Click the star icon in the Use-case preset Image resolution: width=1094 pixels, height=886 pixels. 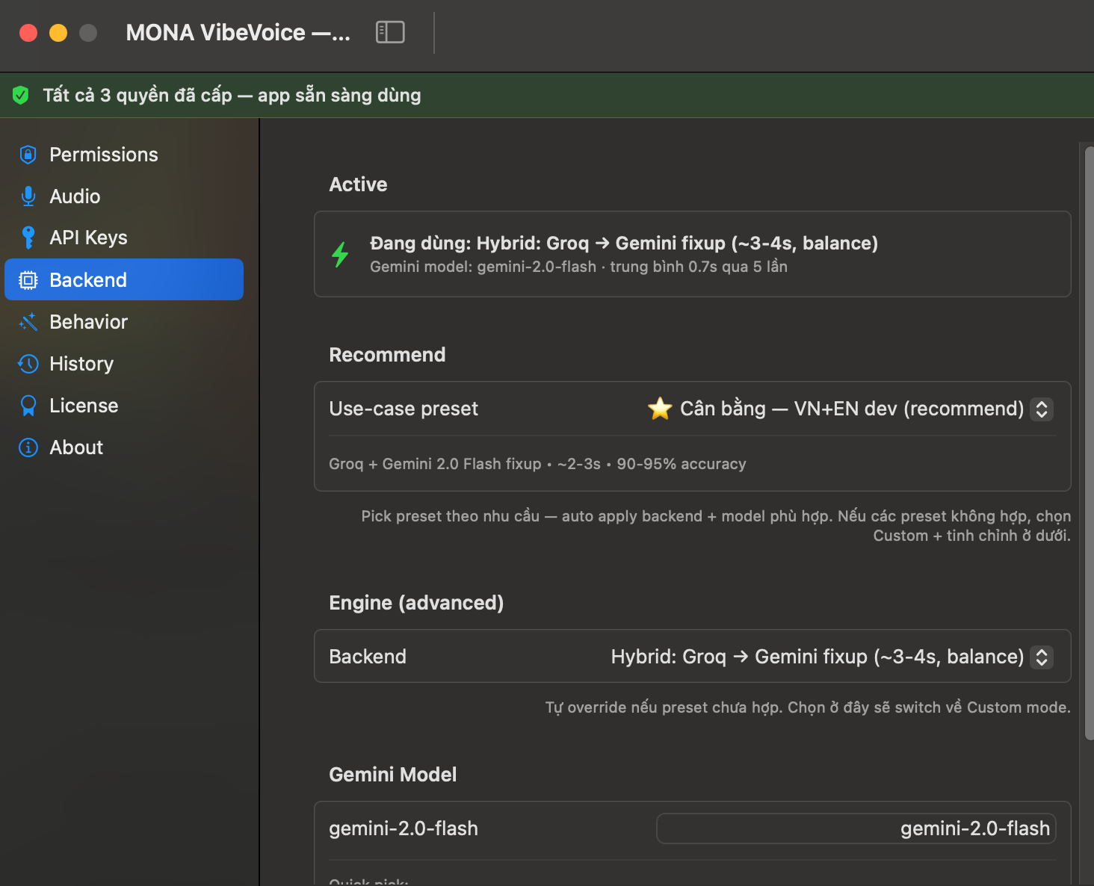pyautogui.click(x=660, y=409)
